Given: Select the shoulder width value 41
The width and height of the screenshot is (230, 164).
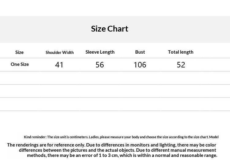Looking at the screenshot, I should click(x=59, y=65).
